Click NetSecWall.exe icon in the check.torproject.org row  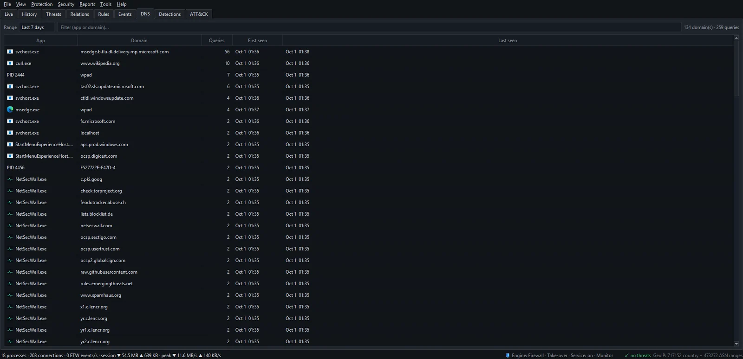click(10, 191)
